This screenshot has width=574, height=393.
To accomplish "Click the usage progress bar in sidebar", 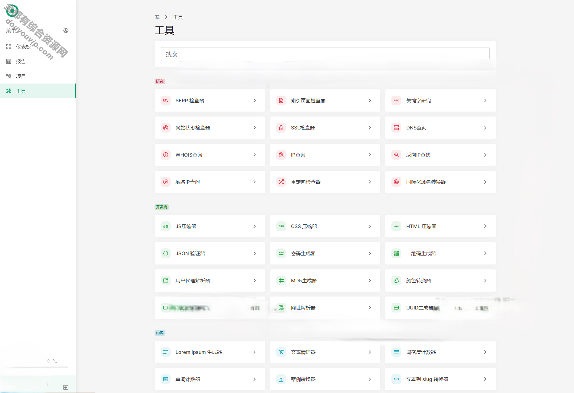I will click(38, 367).
